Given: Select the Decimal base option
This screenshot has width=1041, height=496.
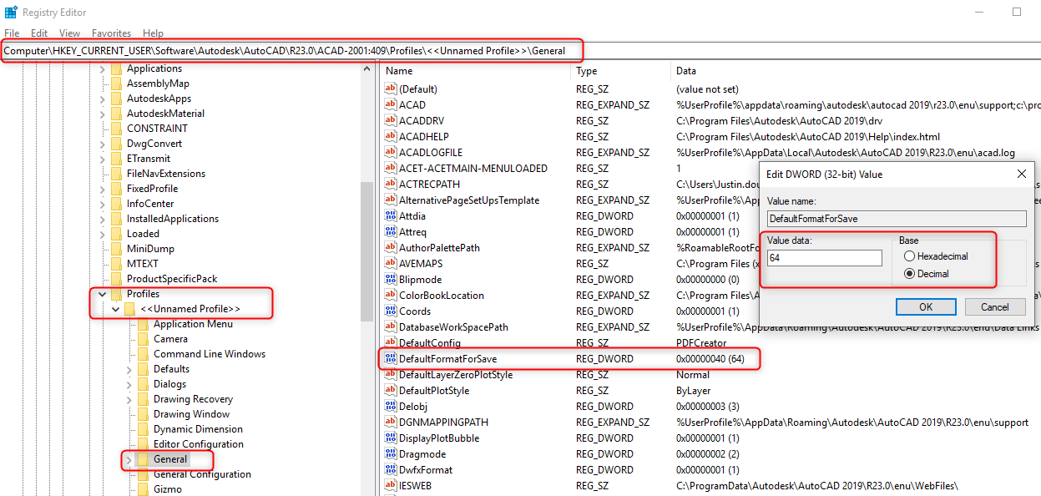Looking at the screenshot, I should point(909,274).
